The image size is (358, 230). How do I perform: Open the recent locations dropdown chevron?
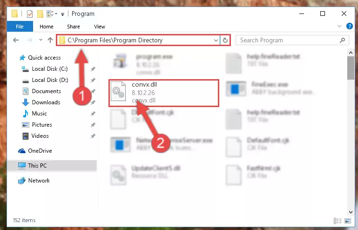41,40
